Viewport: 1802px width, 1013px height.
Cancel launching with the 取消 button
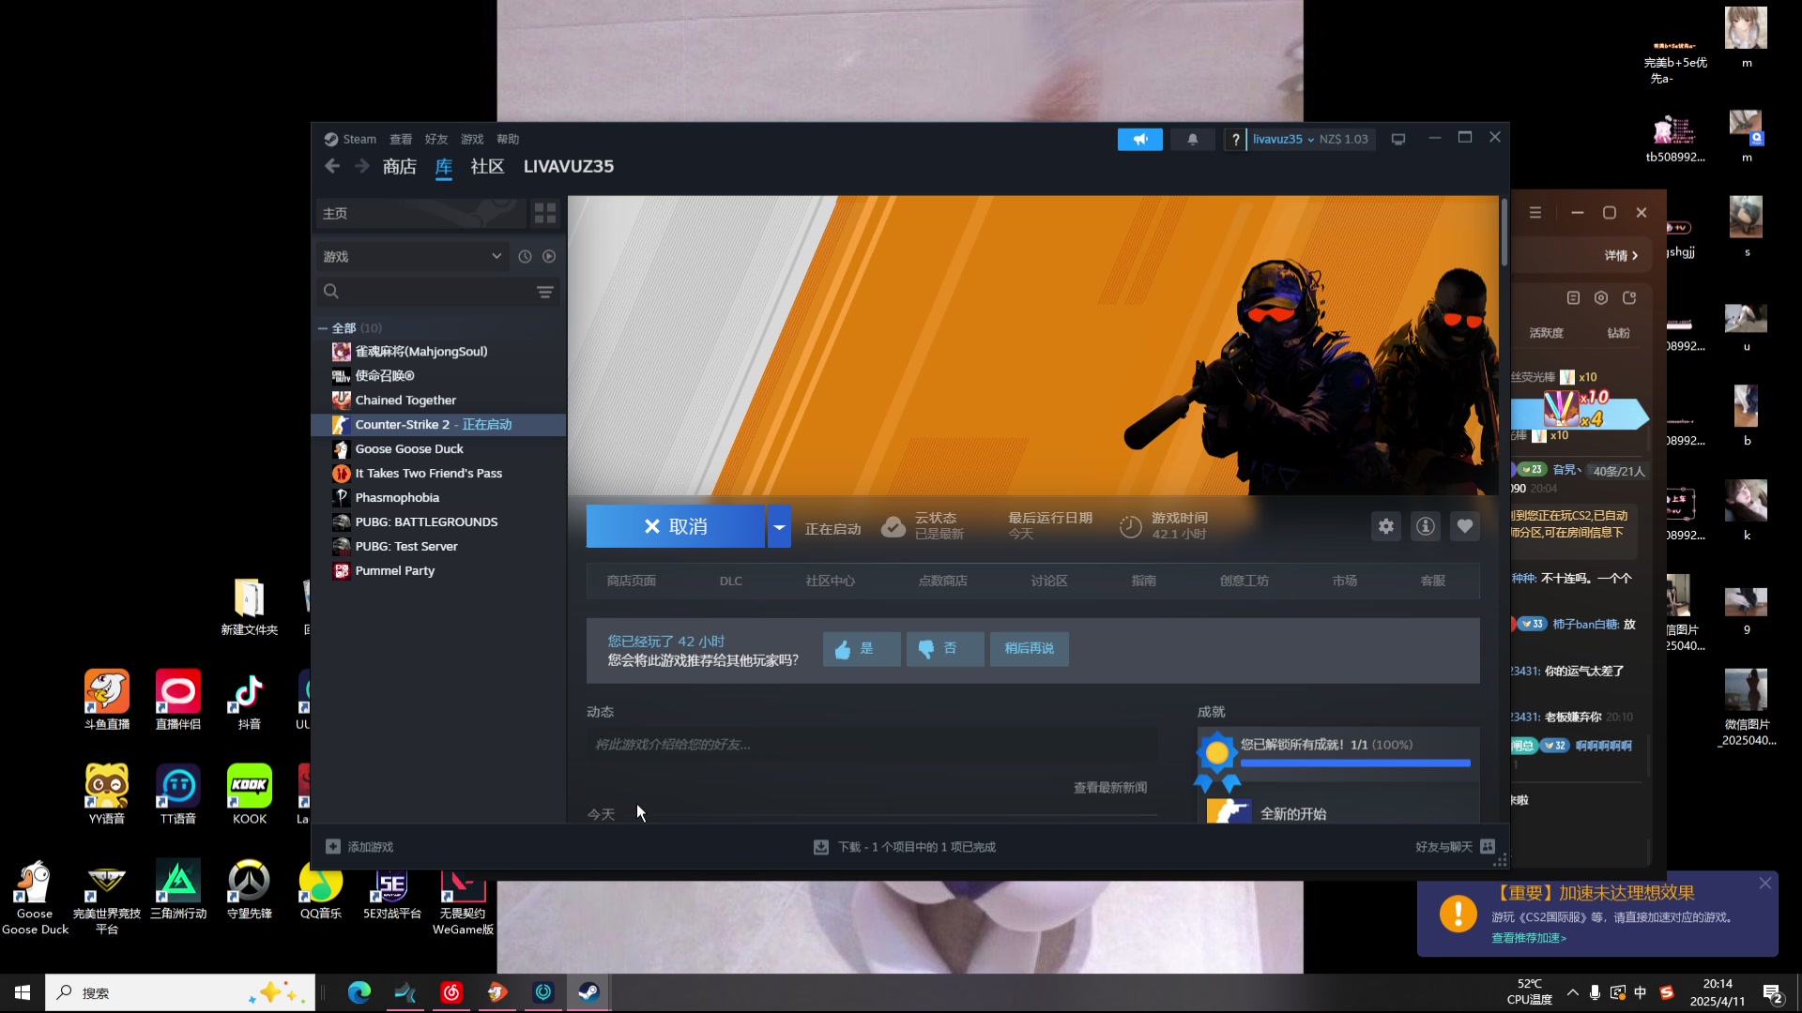point(676,526)
